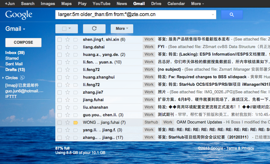Open YouTube from the top bar
Viewport: 270px width, 164px height.
point(101,4)
